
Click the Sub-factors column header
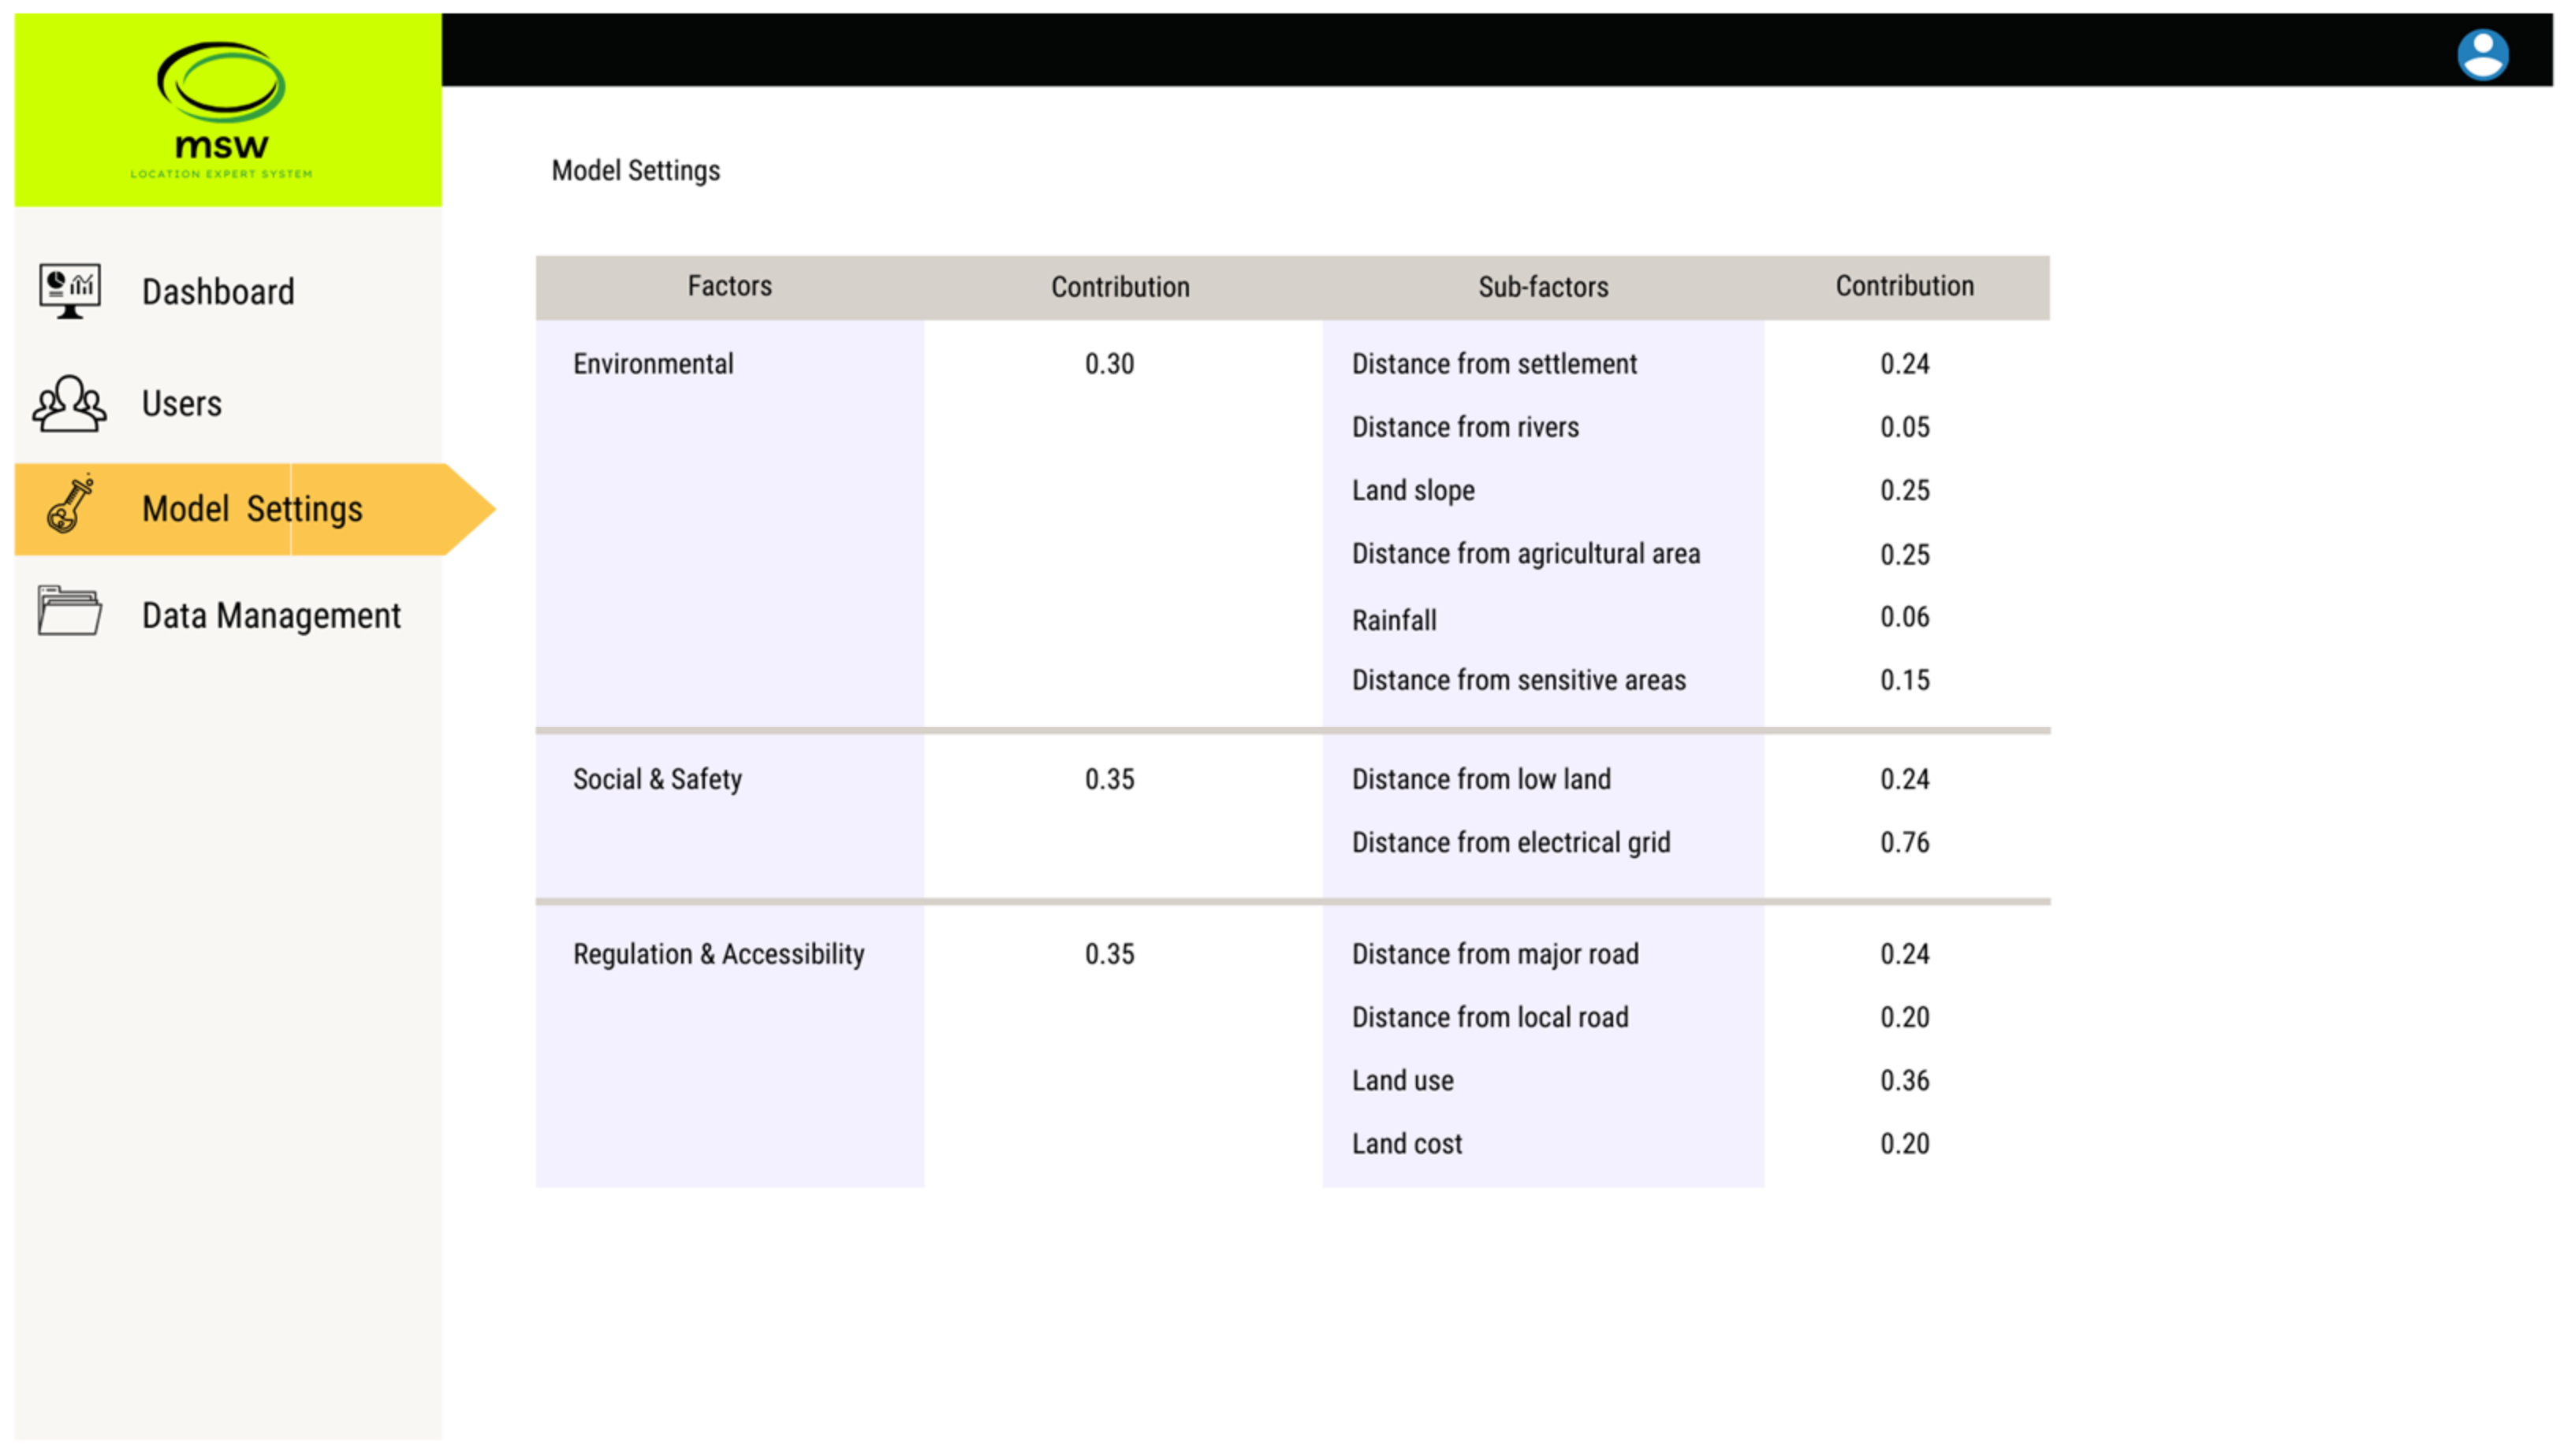click(x=1543, y=287)
